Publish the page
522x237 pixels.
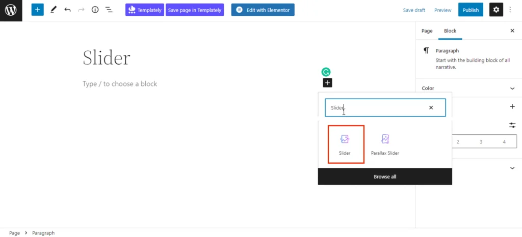tap(471, 10)
